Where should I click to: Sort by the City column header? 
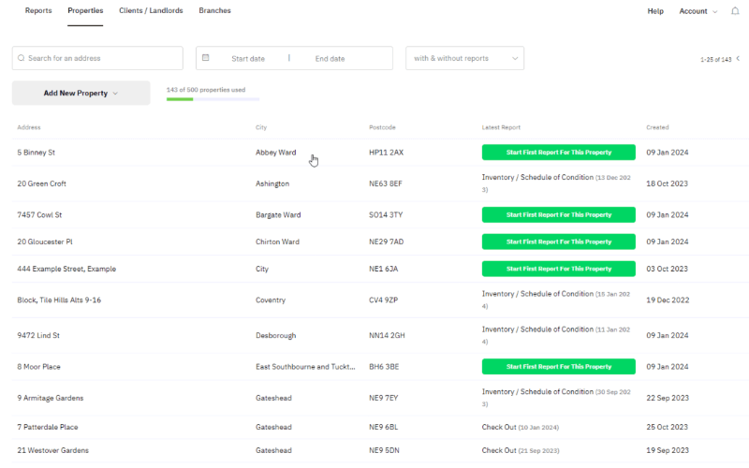[261, 127]
